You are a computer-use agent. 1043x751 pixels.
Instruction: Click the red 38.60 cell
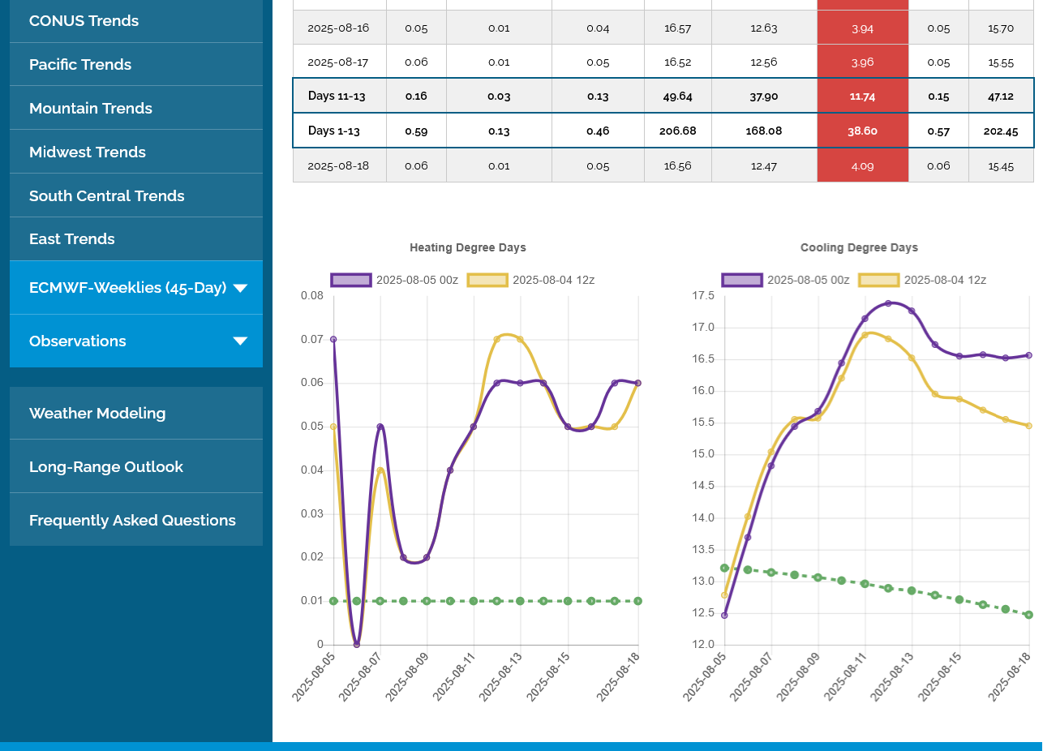[861, 131]
